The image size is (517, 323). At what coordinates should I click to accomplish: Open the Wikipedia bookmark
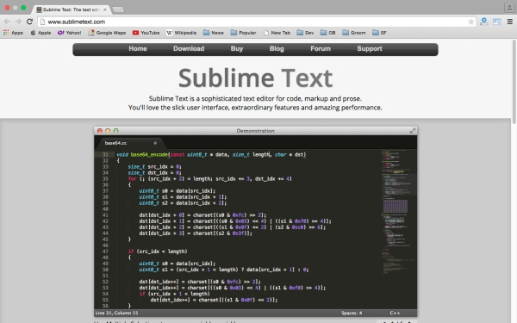[181, 33]
